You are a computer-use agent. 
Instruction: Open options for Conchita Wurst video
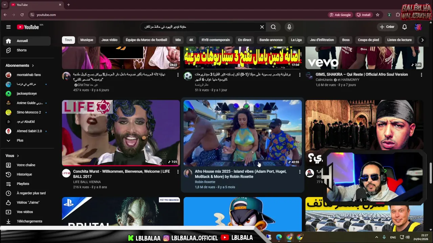click(x=178, y=172)
